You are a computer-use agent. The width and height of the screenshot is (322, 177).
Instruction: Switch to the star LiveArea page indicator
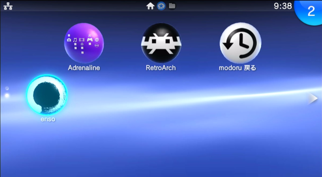(161, 6)
